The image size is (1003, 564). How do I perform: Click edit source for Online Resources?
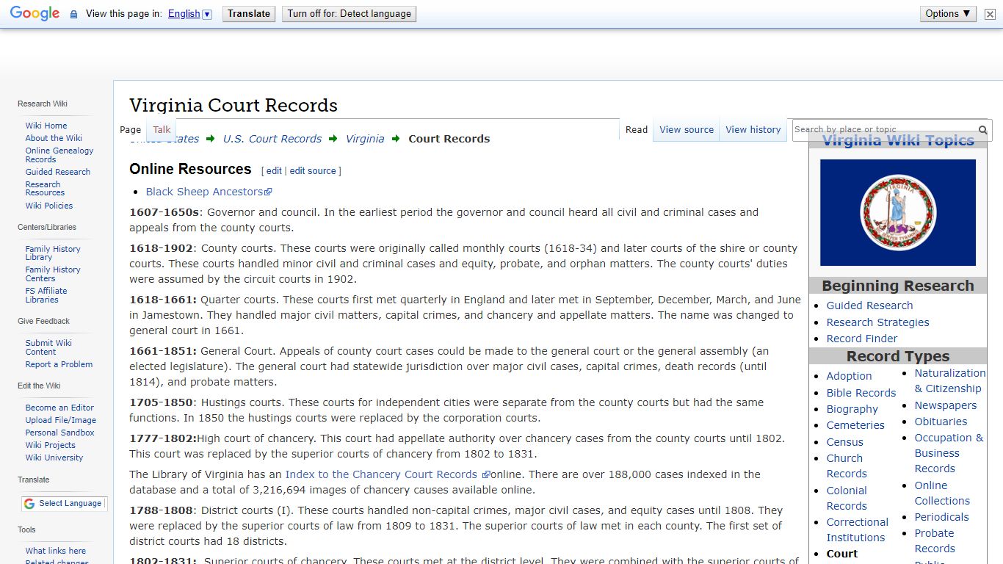pos(313,171)
